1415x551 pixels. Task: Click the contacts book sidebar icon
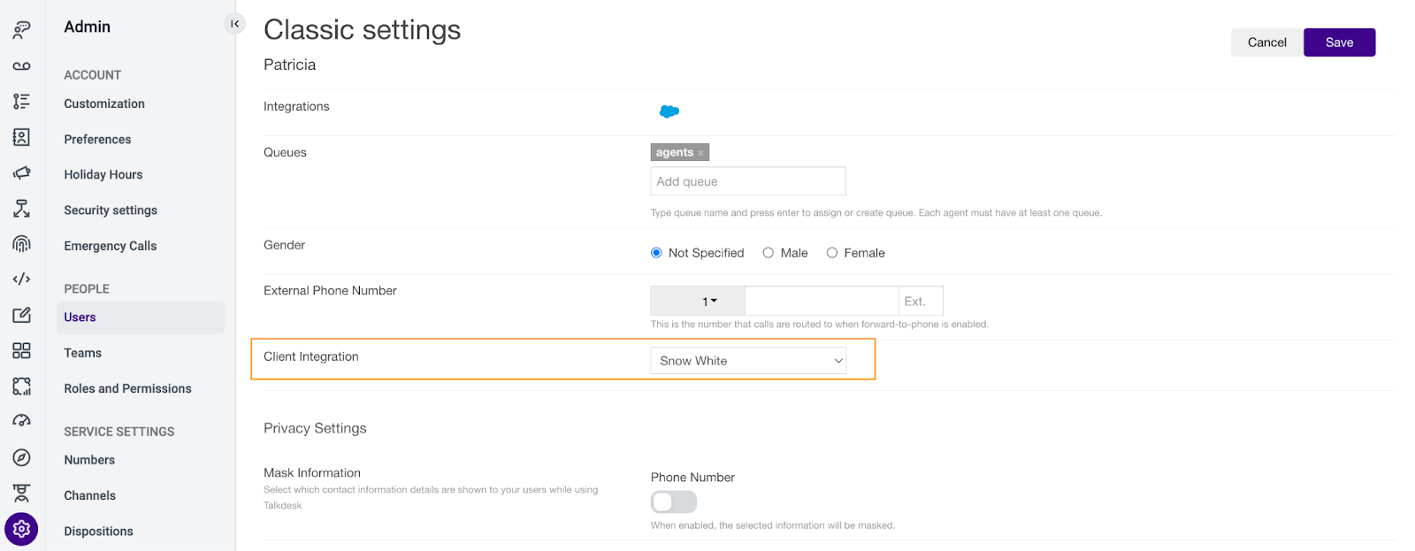tap(21, 137)
